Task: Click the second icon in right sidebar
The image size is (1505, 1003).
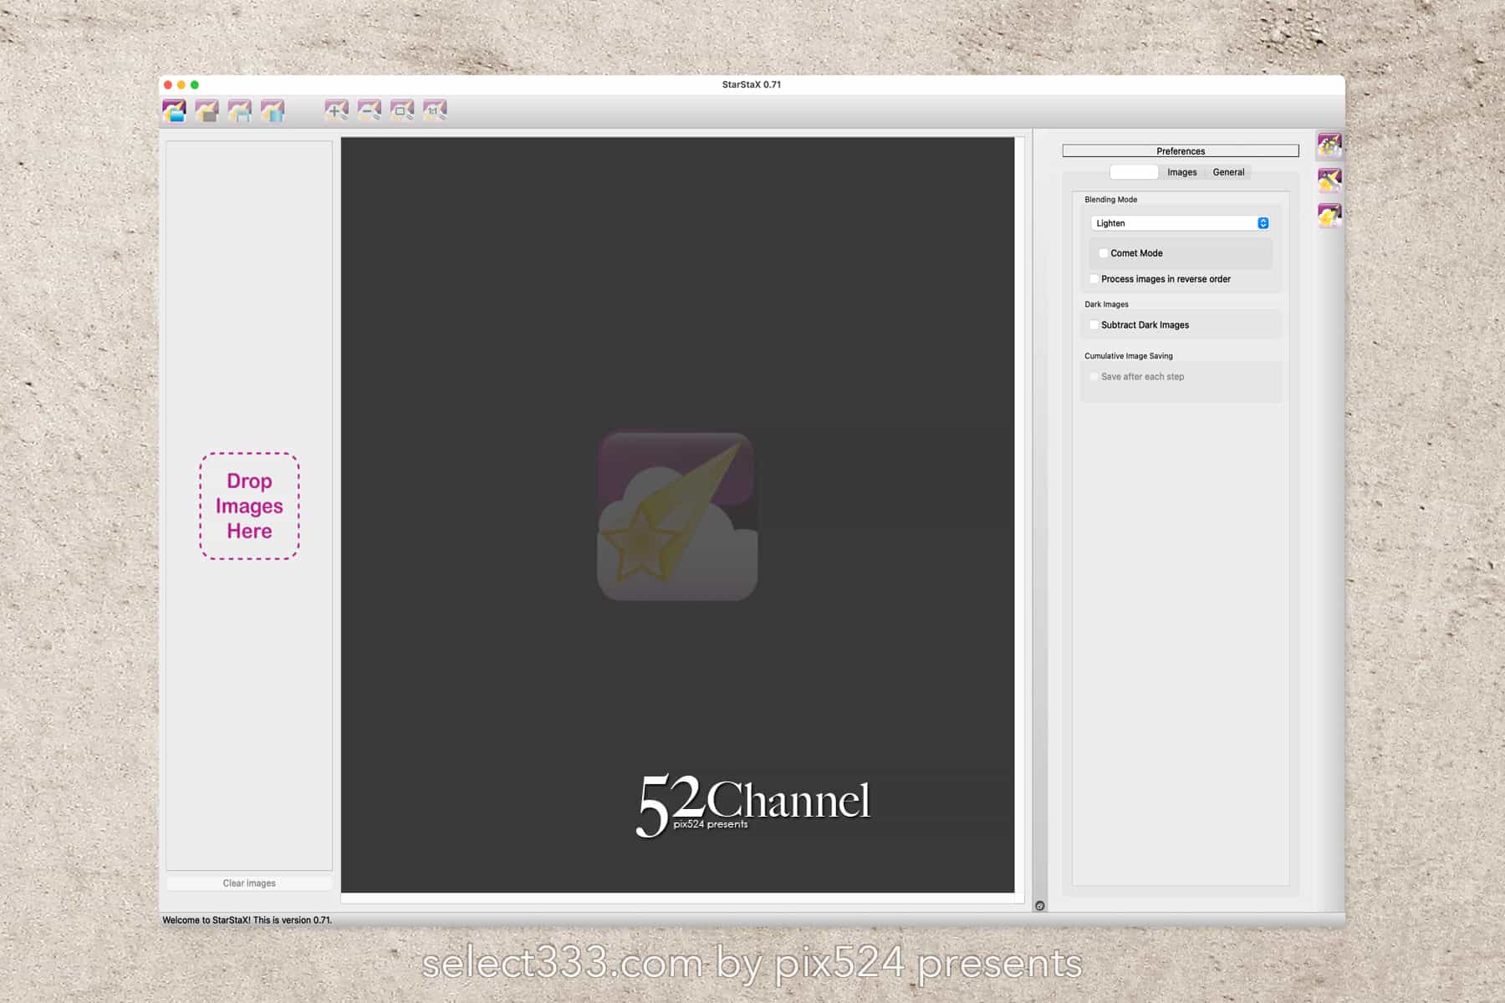Action: point(1329,180)
